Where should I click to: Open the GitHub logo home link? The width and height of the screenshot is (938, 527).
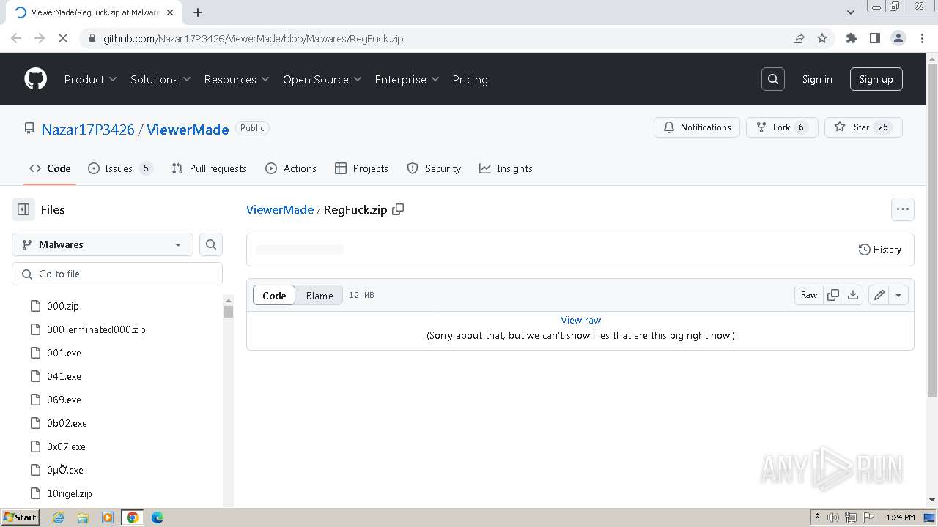point(35,79)
